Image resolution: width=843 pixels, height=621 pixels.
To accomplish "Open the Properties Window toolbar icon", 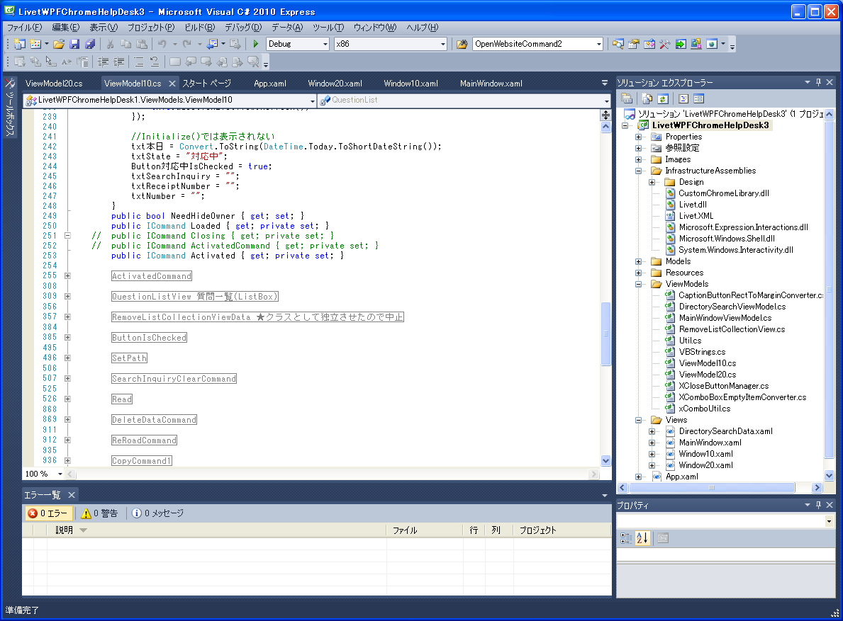I will [634, 44].
